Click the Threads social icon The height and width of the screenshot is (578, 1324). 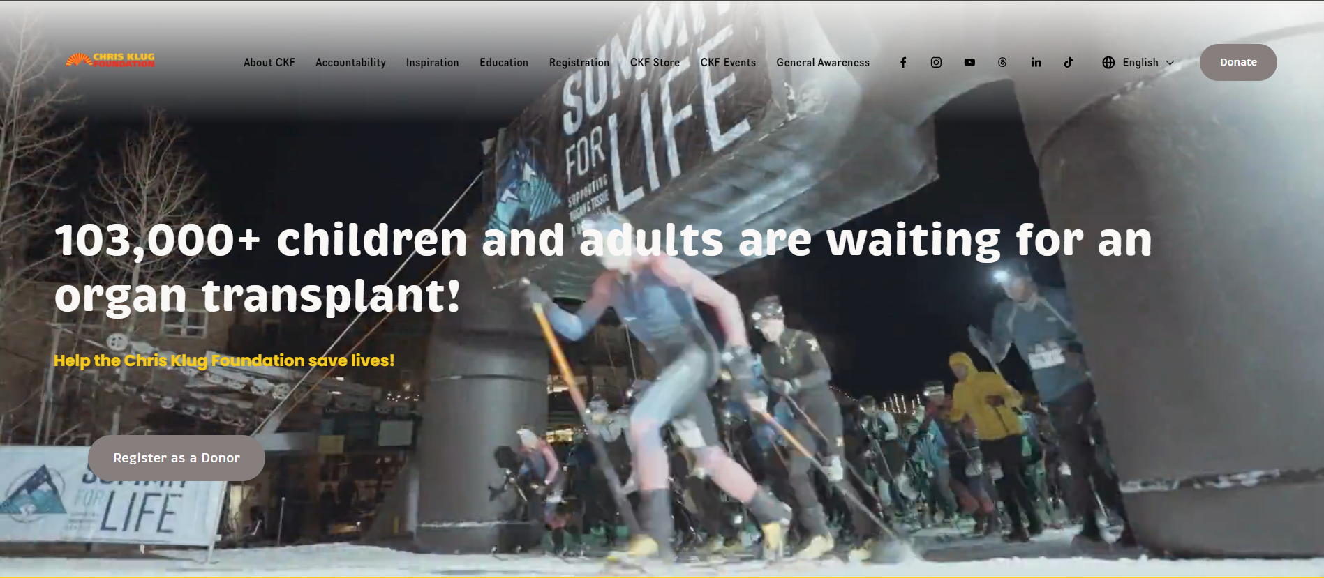(1002, 63)
